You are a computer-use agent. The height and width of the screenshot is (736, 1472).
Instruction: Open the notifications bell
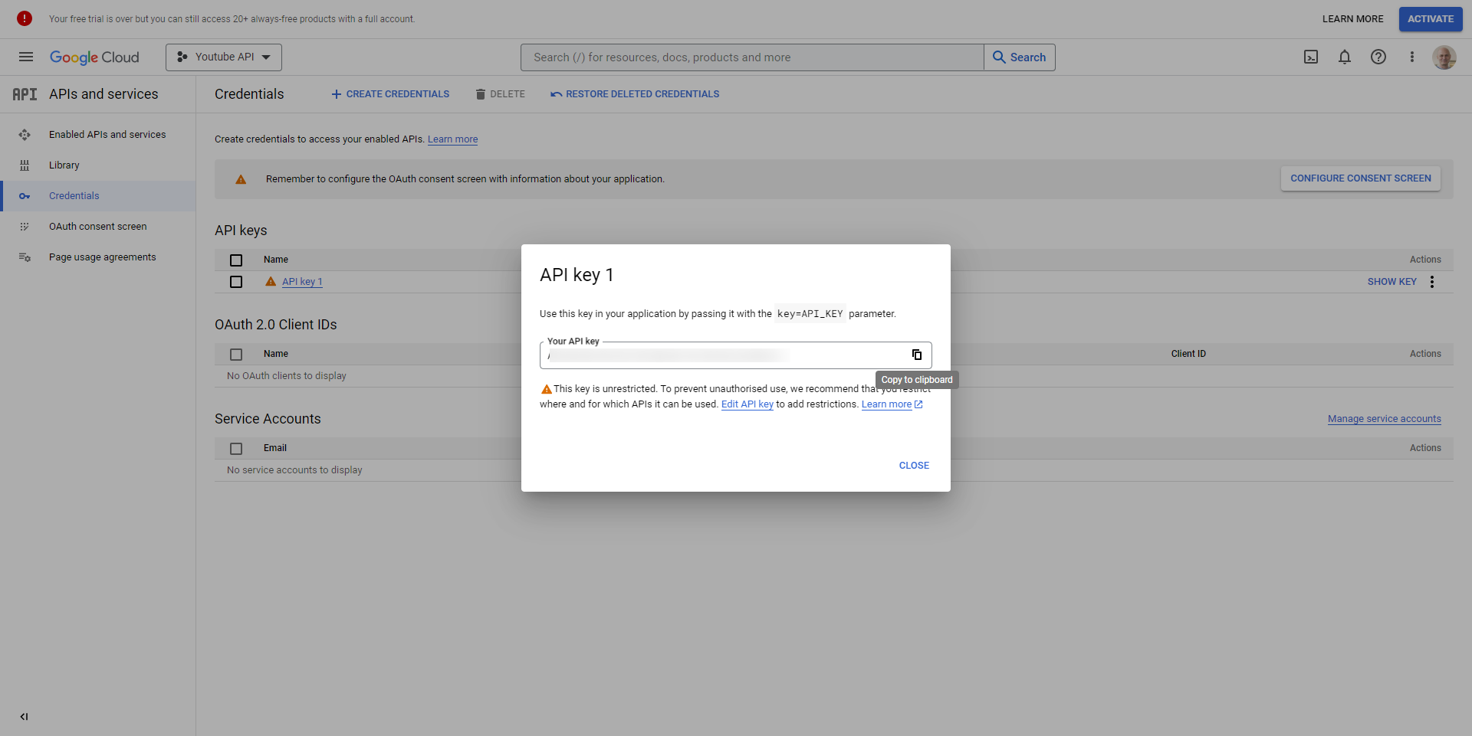(1345, 57)
